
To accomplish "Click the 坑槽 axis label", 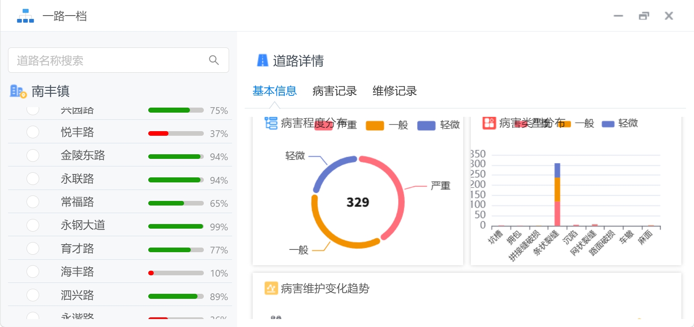I will point(496,237).
